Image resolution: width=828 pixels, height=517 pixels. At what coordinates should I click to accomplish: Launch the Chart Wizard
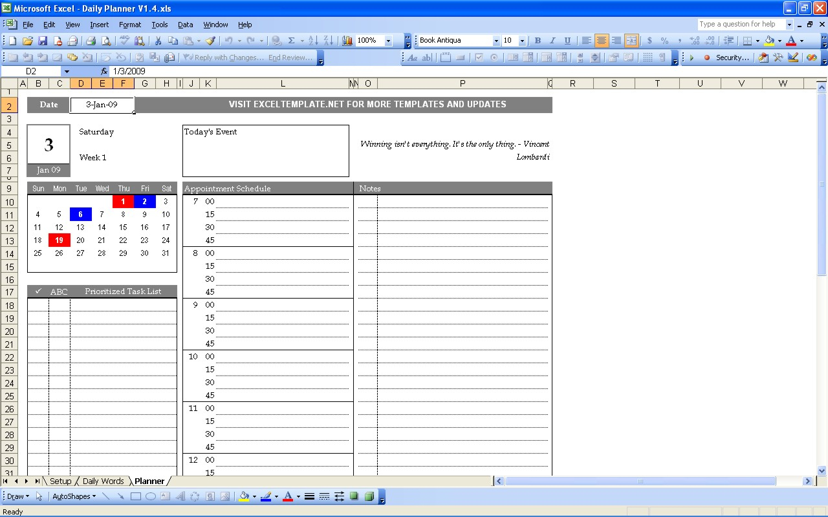pyautogui.click(x=347, y=41)
